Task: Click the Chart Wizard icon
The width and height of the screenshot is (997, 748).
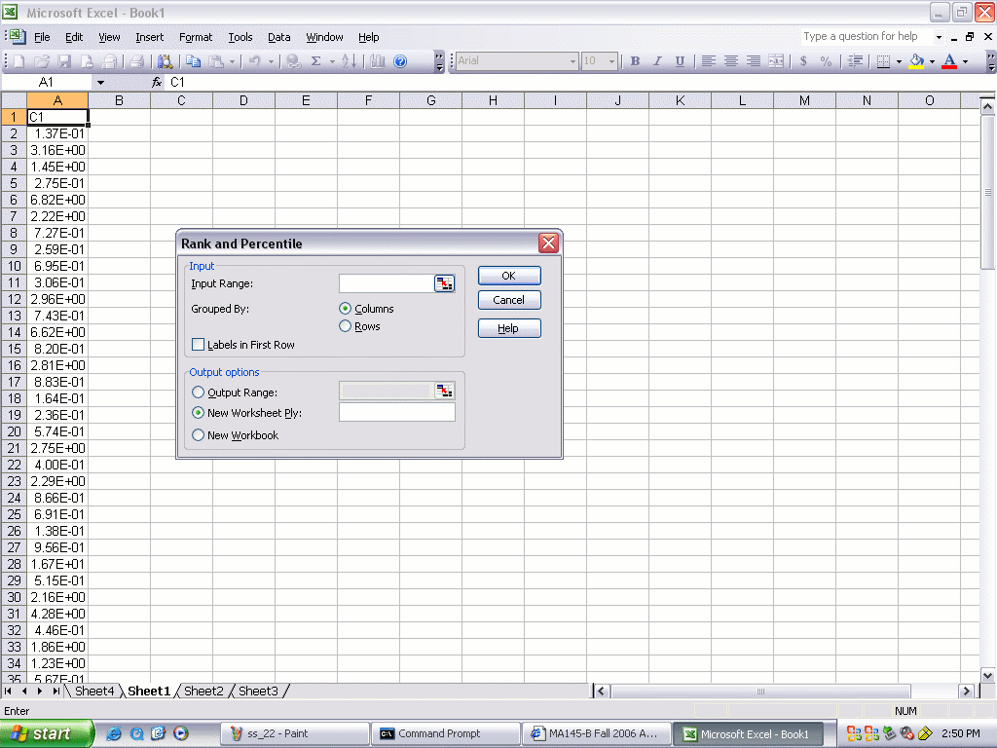Action: (378, 61)
